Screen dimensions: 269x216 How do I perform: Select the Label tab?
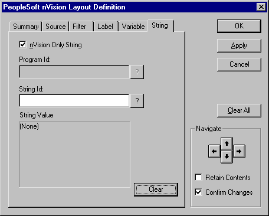(x=106, y=27)
